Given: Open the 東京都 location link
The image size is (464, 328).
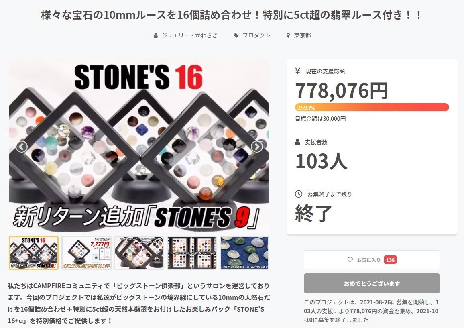Looking at the screenshot, I should pyautogui.click(x=302, y=35).
